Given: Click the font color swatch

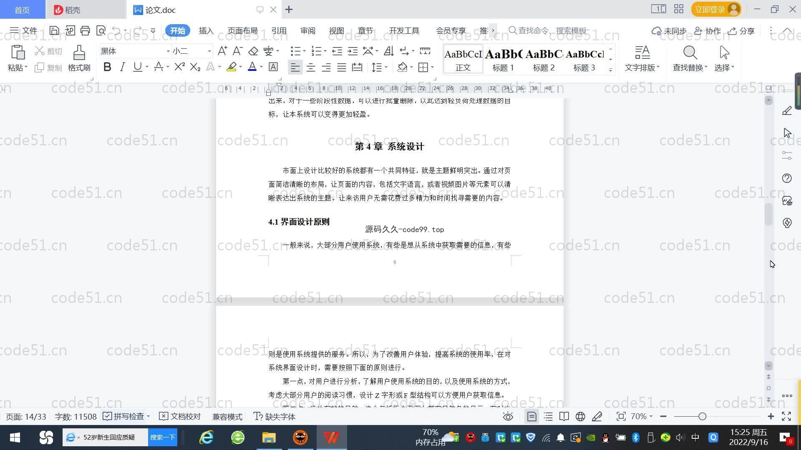Looking at the screenshot, I should [x=252, y=67].
